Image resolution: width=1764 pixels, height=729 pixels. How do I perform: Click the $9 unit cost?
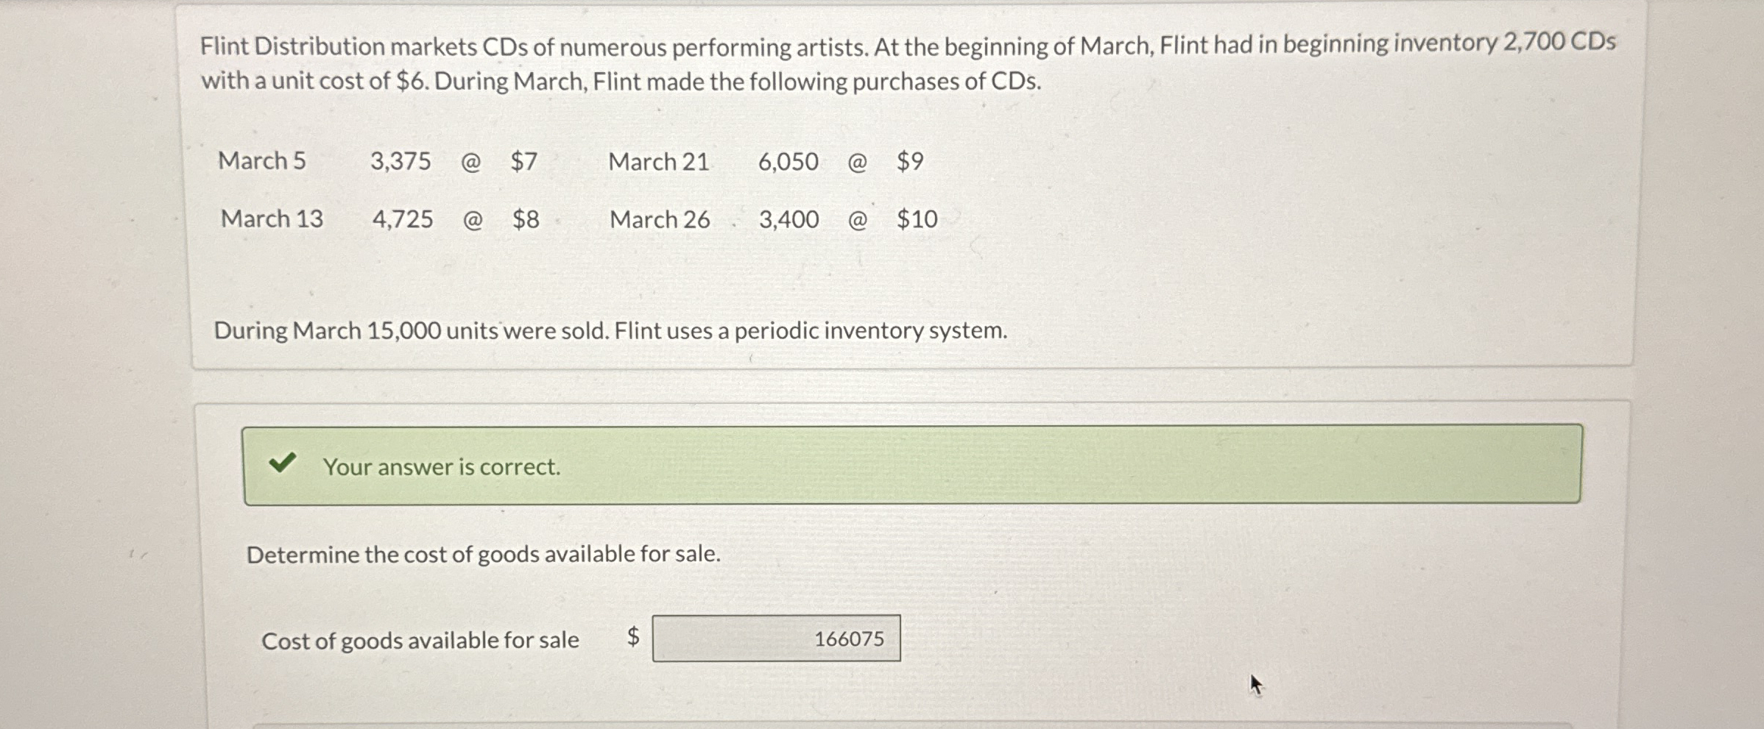tap(910, 161)
